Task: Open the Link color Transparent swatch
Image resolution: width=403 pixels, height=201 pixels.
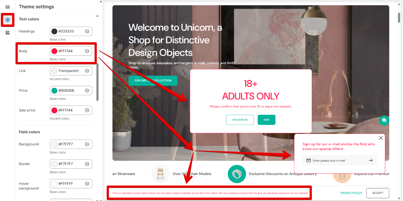Action: click(x=54, y=71)
